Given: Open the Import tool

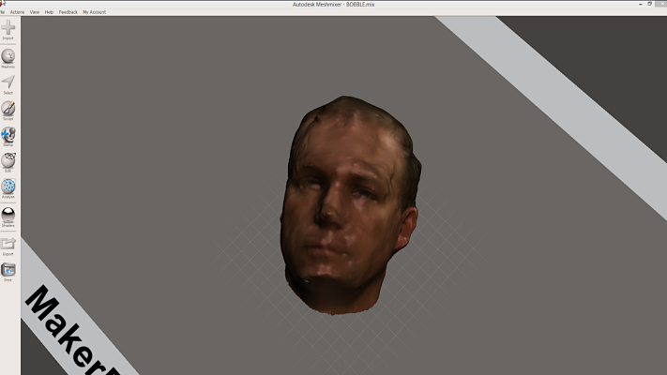Looking at the screenshot, I should tap(8, 30).
